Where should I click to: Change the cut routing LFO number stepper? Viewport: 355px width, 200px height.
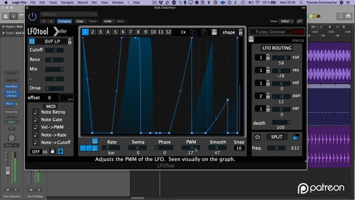(x=268, y=57)
